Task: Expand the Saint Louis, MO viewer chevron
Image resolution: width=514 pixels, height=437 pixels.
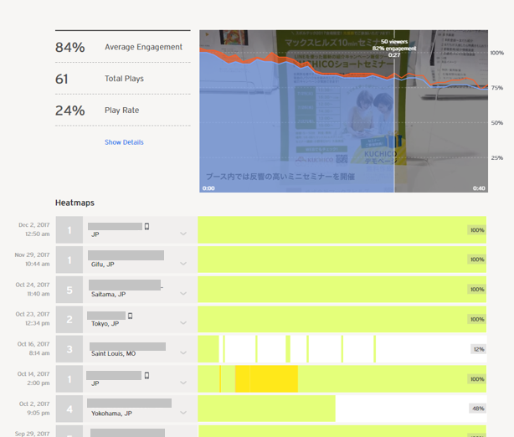Action: [183, 353]
